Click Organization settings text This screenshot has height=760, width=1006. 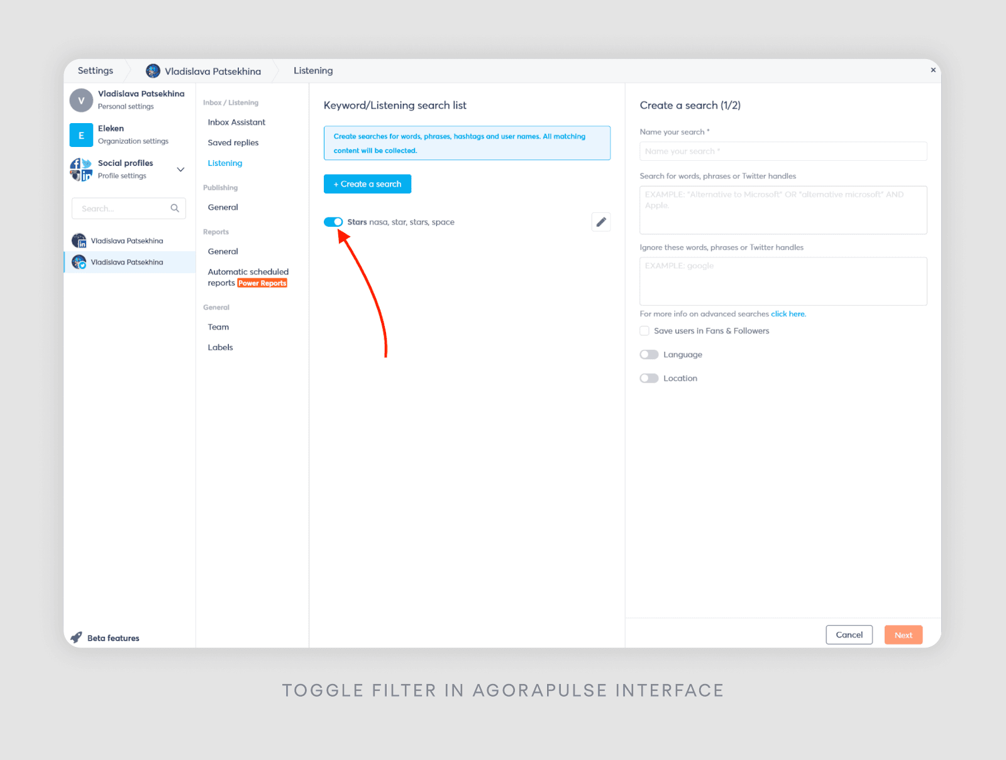[133, 141]
